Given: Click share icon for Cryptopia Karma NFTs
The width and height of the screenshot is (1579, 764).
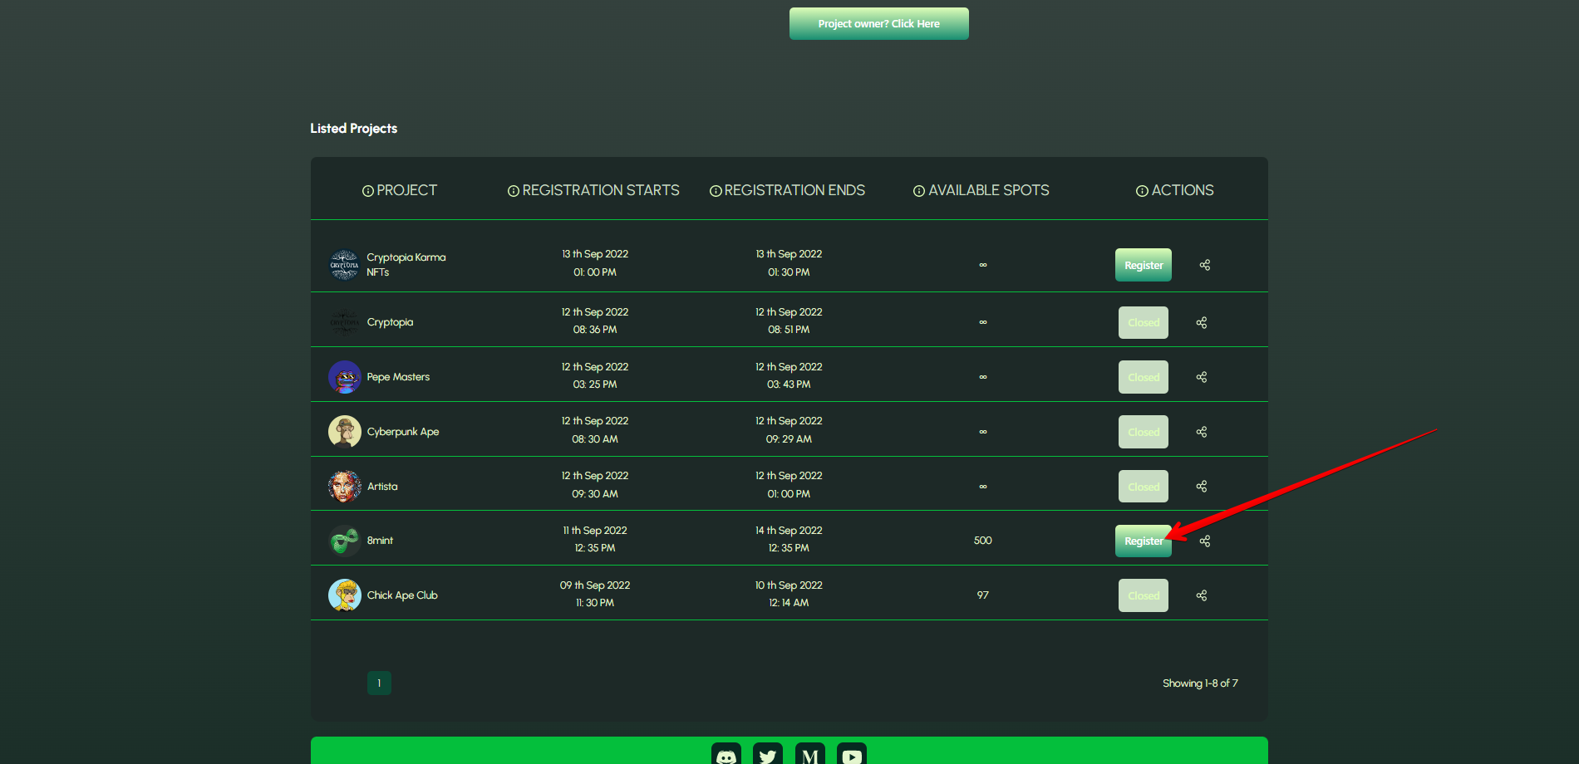Looking at the screenshot, I should pos(1204,265).
